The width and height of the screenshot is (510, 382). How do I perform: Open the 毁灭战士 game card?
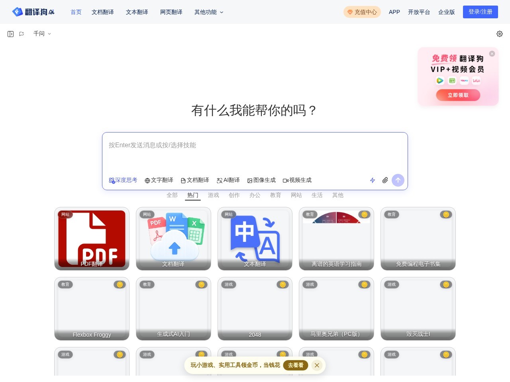point(418,309)
